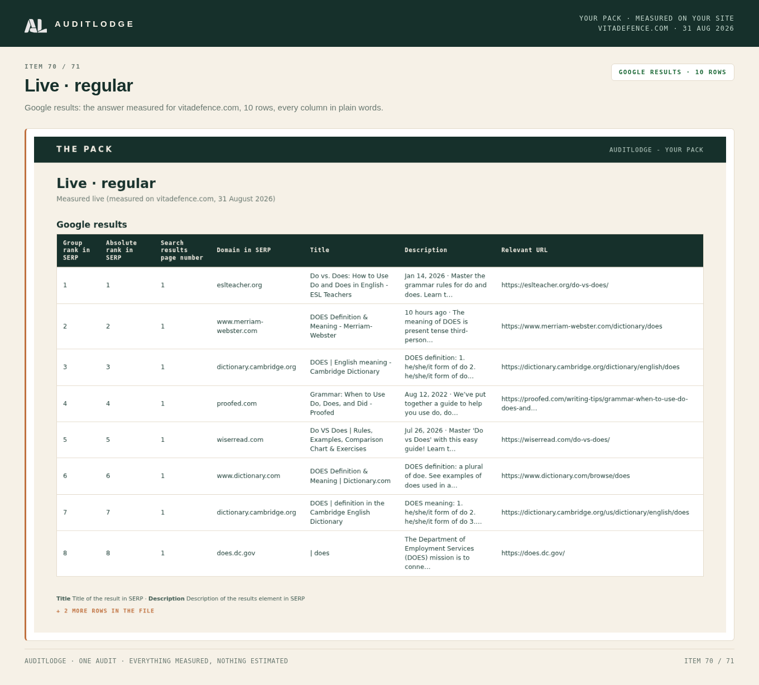This screenshot has width=759, height=685.
Task: Click the 'Jan 14, 2026' description cell
Action: tap(446, 285)
